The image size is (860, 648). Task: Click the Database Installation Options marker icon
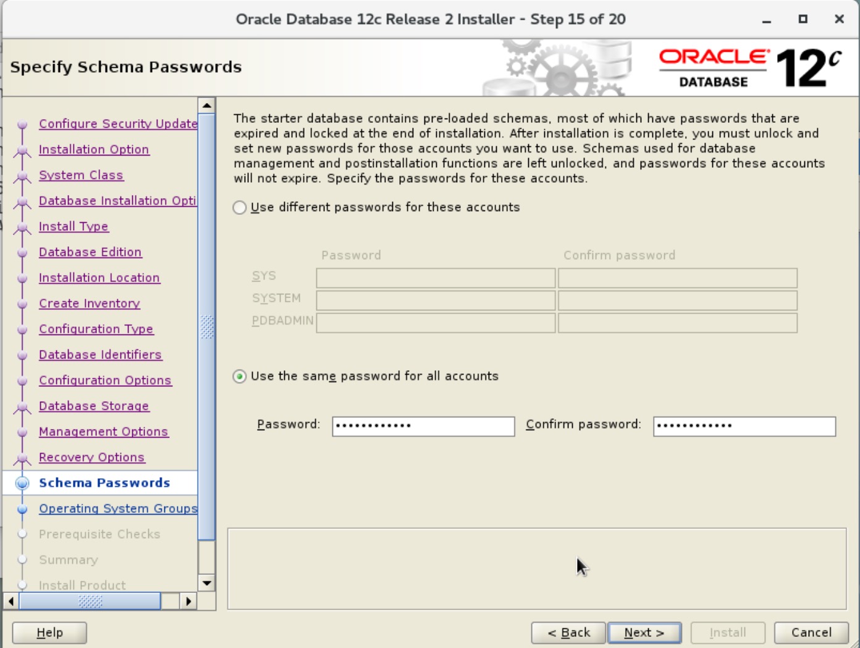[x=22, y=201]
